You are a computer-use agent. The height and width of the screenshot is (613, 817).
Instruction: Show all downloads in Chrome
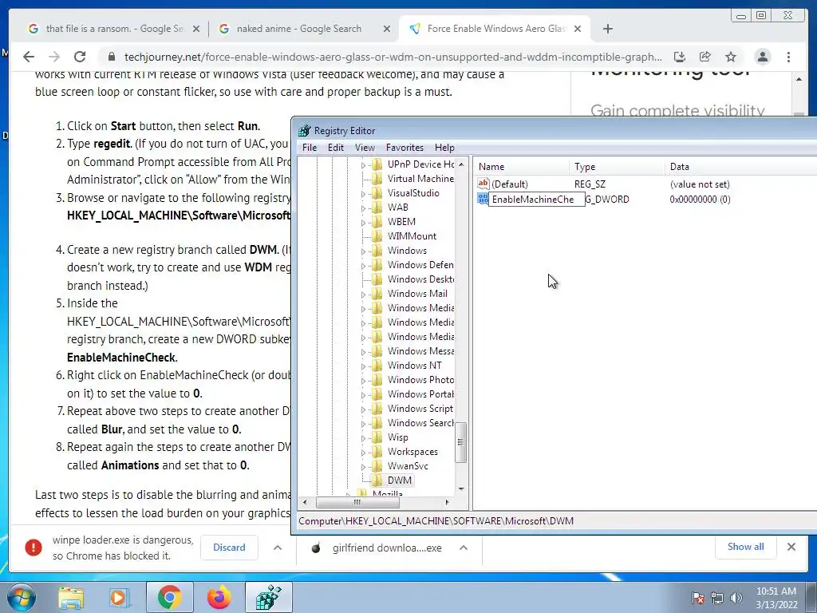746,547
